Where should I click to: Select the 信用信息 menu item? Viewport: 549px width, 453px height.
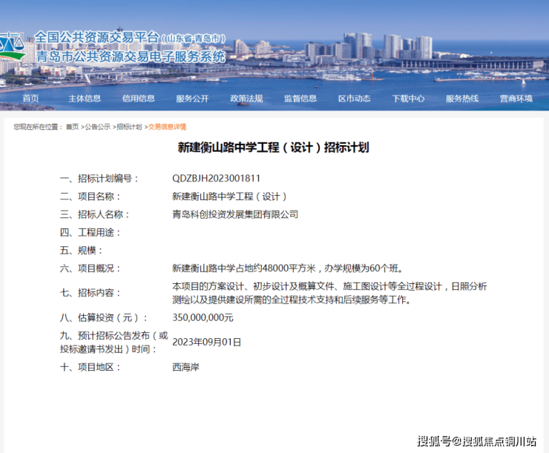(x=139, y=99)
